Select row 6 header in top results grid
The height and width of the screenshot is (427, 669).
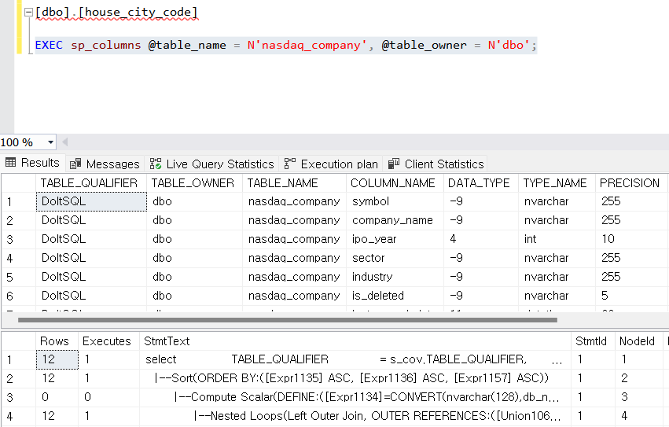[19, 296]
